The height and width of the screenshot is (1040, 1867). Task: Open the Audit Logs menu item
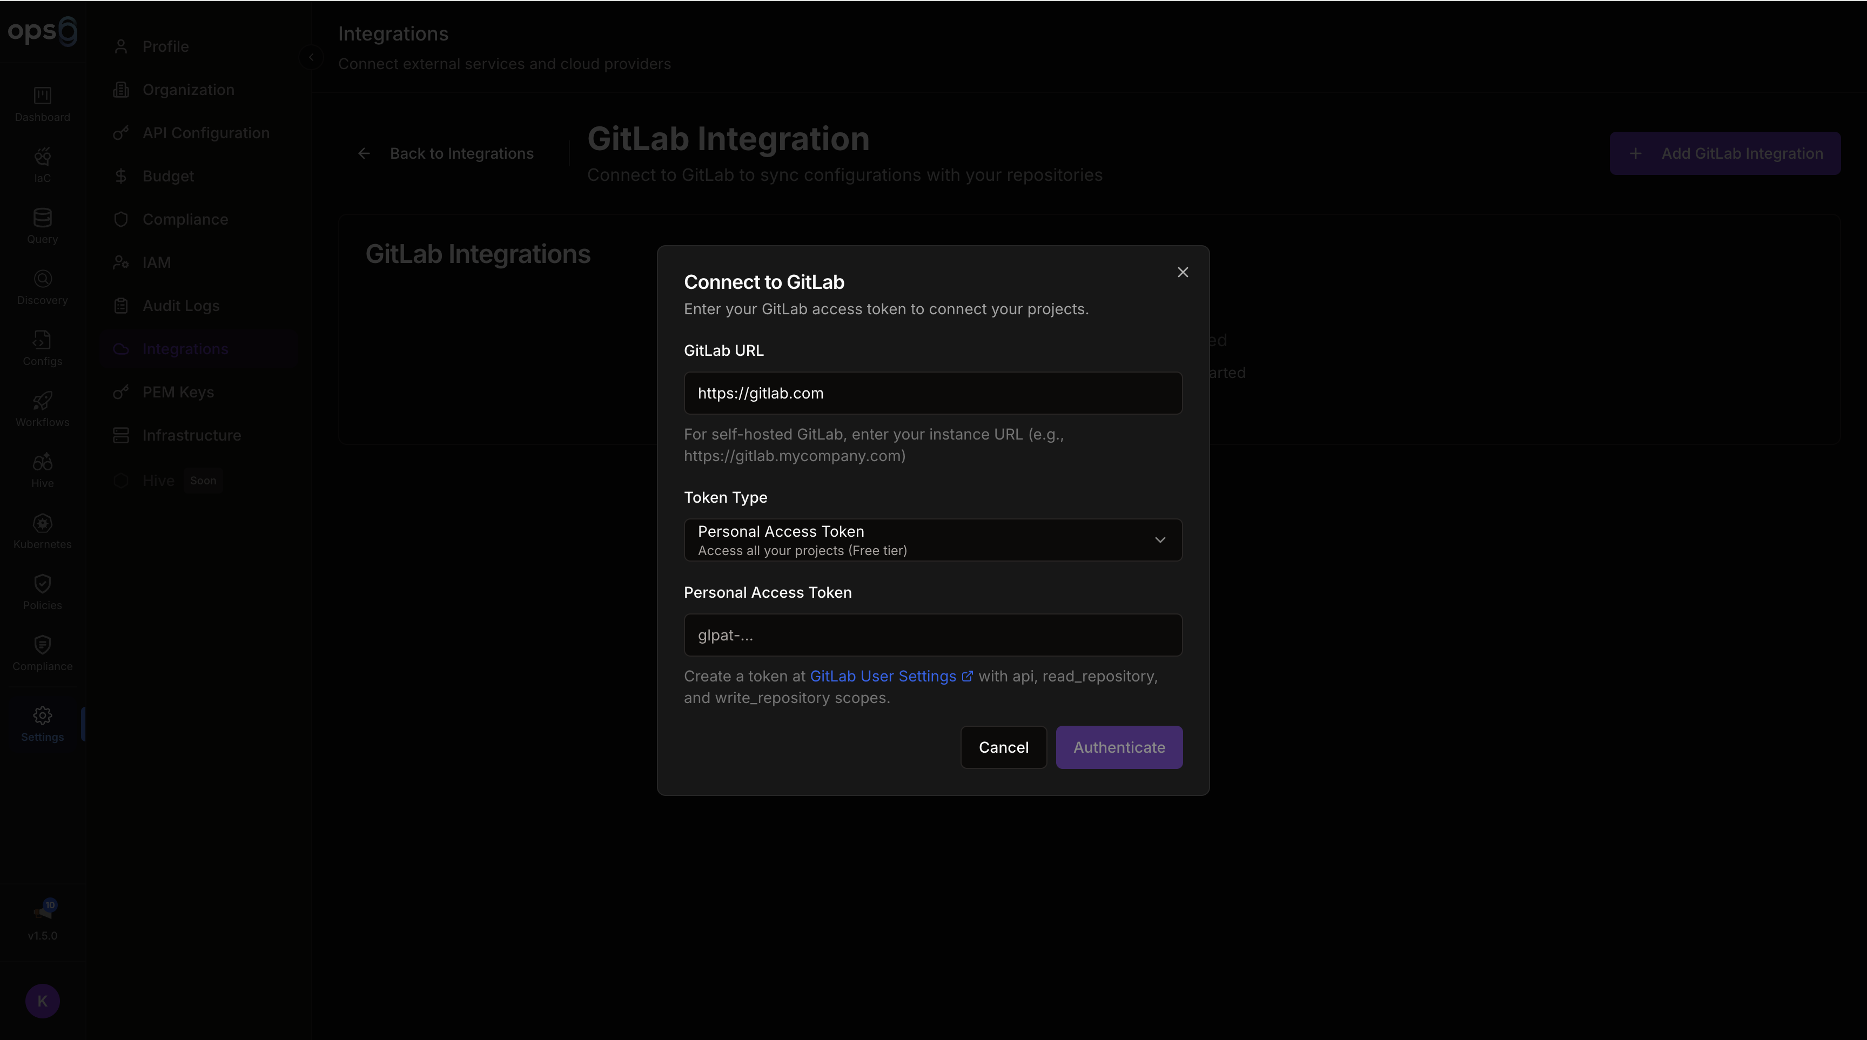pos(180,306)
